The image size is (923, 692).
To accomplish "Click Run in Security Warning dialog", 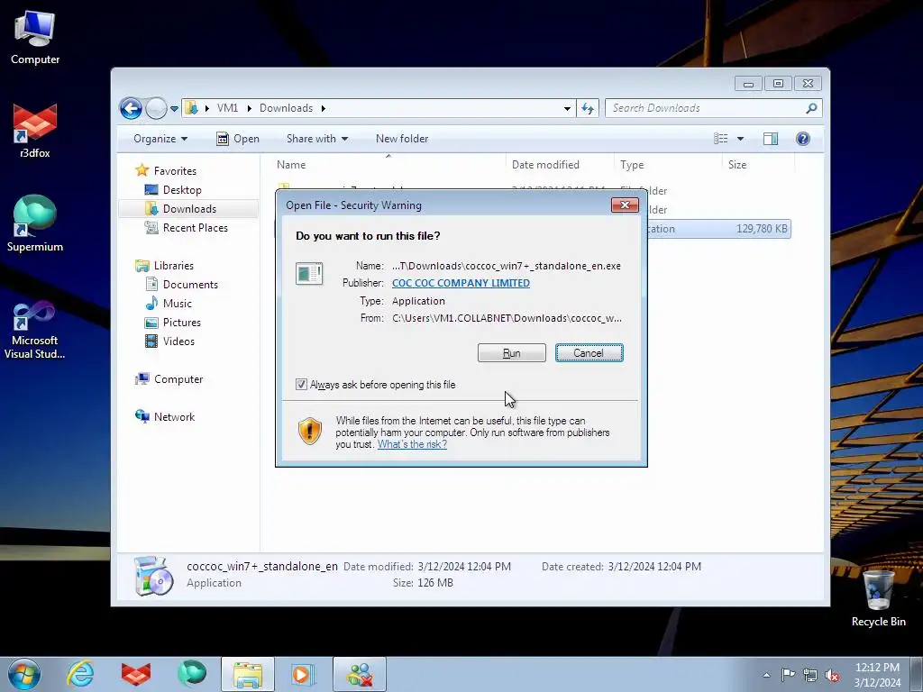I will 512,353.
